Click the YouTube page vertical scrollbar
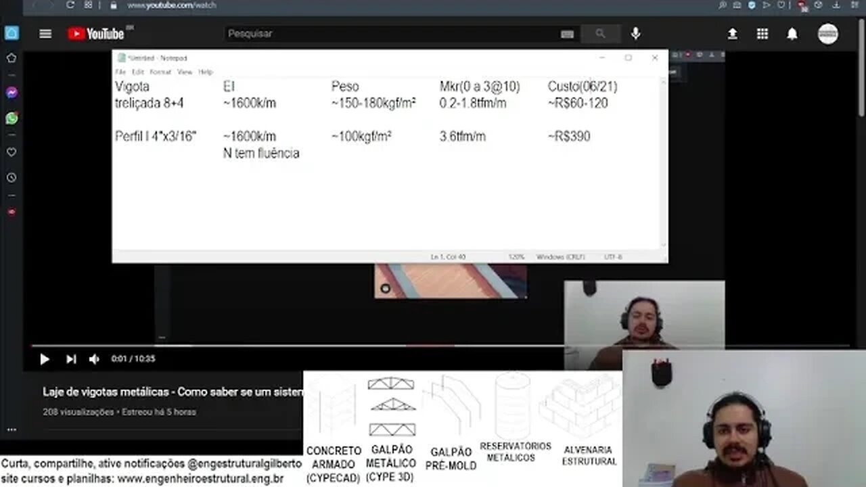866x487 pixels. 861,68
